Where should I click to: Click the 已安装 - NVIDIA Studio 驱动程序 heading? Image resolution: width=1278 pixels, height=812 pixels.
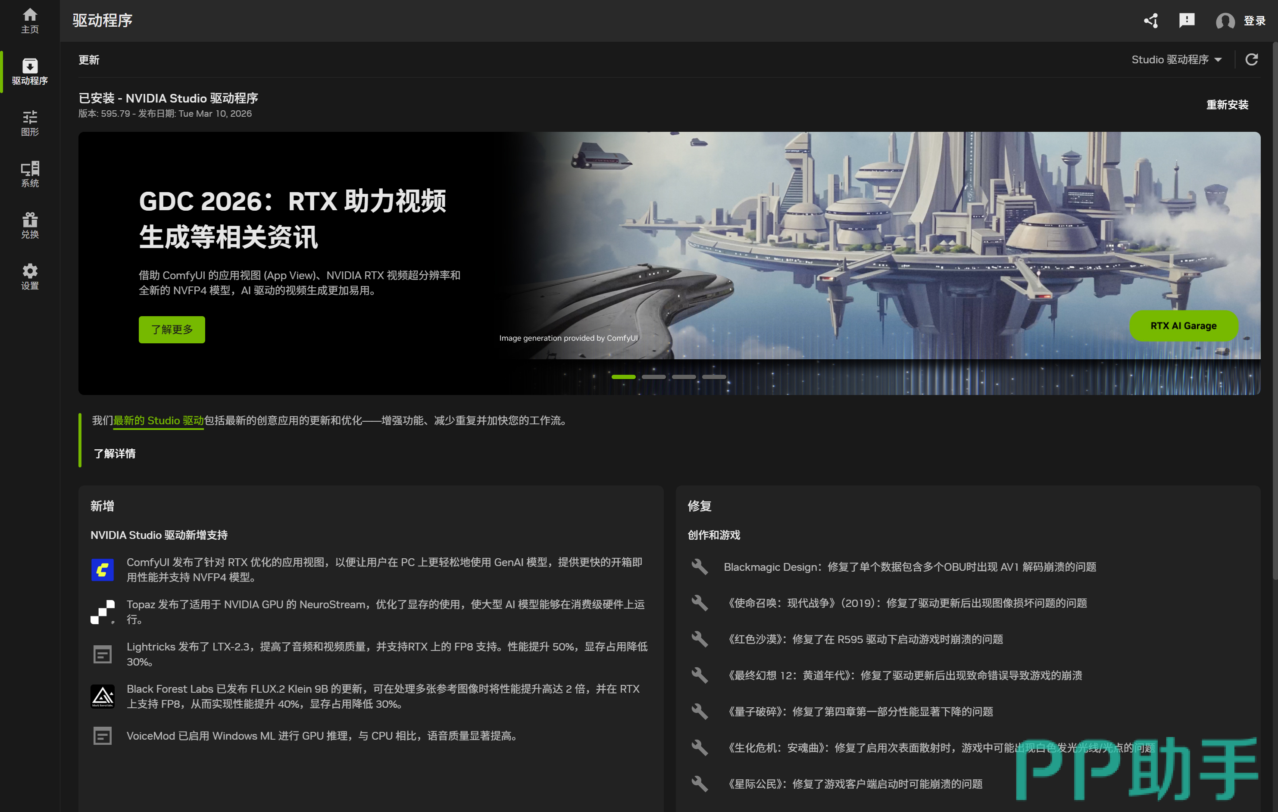tap(168, 98)
